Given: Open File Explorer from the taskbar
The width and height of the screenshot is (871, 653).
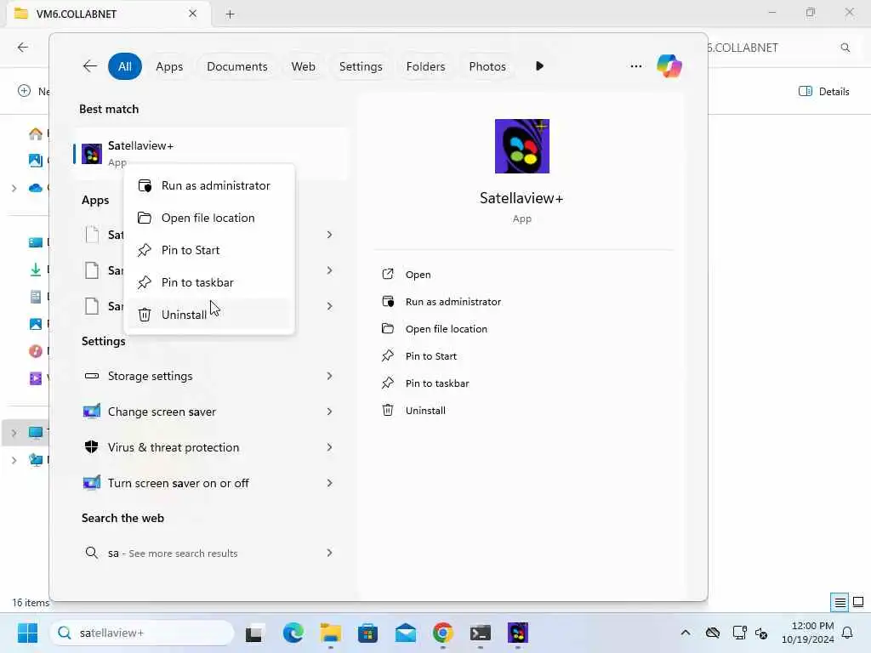Looking at the screenshot, I should (331, 633).
